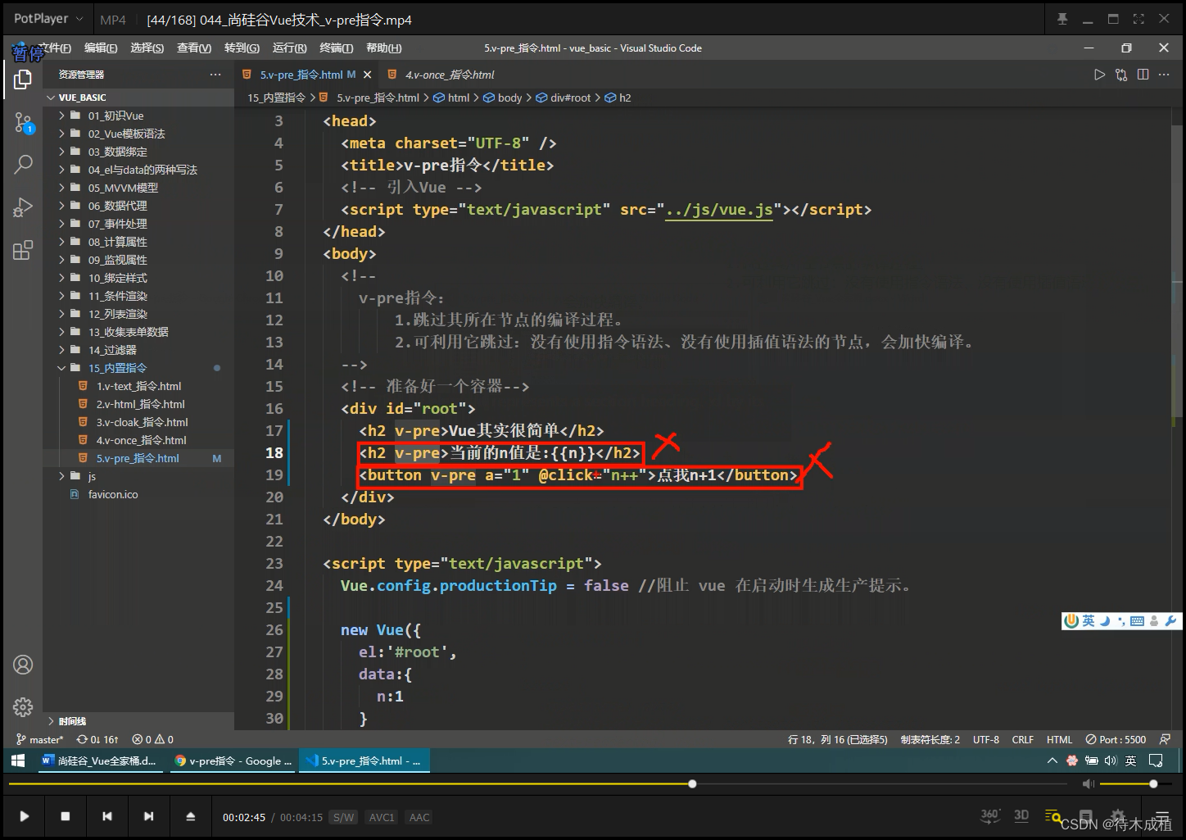The image size is (1186, 840).
Task: Click the run file triangle in editor toolbar
Action: click(x=1099, y=75)
